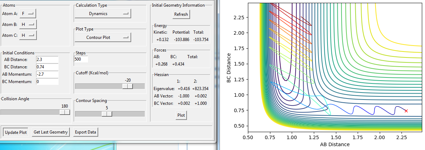Click the Get Last Geometry button

pos(50,132)
